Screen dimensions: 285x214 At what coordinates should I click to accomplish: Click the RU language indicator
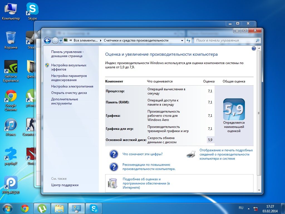click(x=241, y=208)
